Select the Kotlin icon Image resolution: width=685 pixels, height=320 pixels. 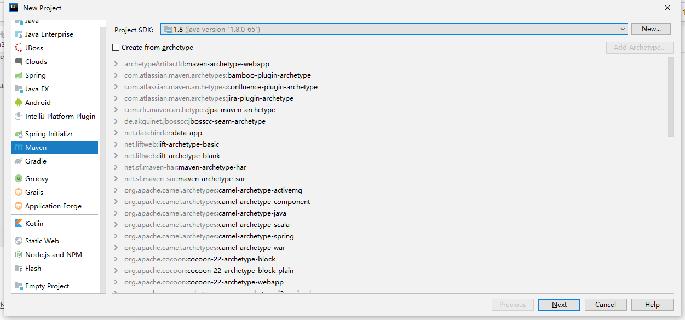[19, 223]
